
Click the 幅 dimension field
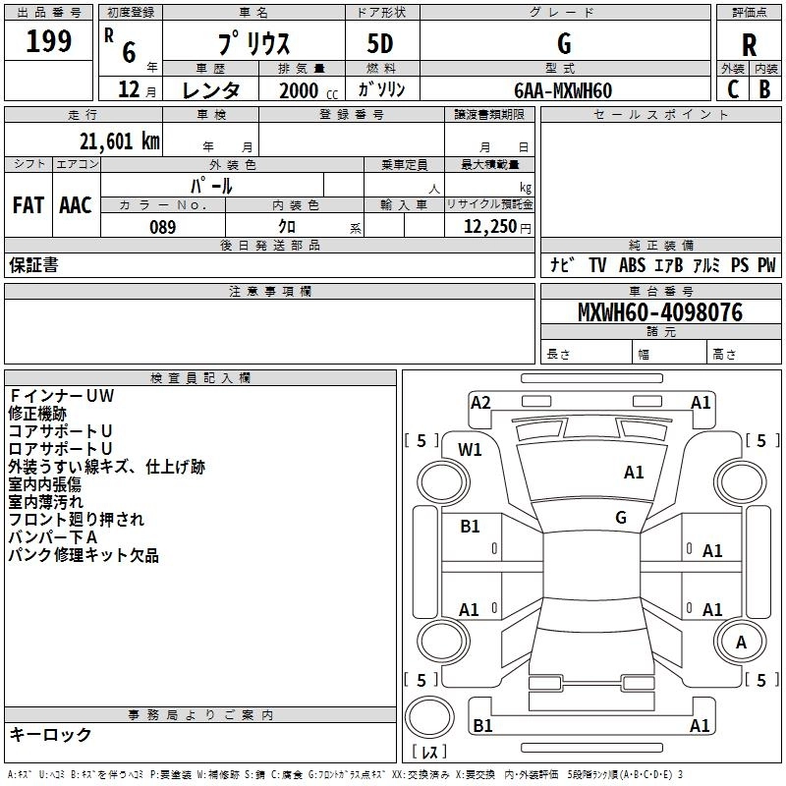coord(670,354)
